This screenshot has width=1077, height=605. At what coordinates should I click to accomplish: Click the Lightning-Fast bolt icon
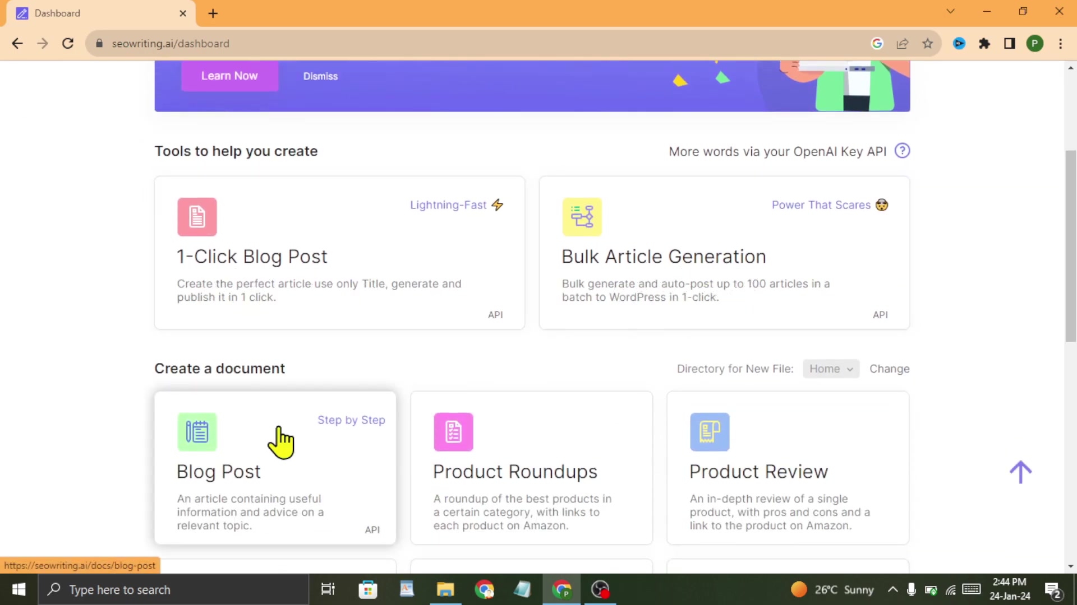click(498, 205)
